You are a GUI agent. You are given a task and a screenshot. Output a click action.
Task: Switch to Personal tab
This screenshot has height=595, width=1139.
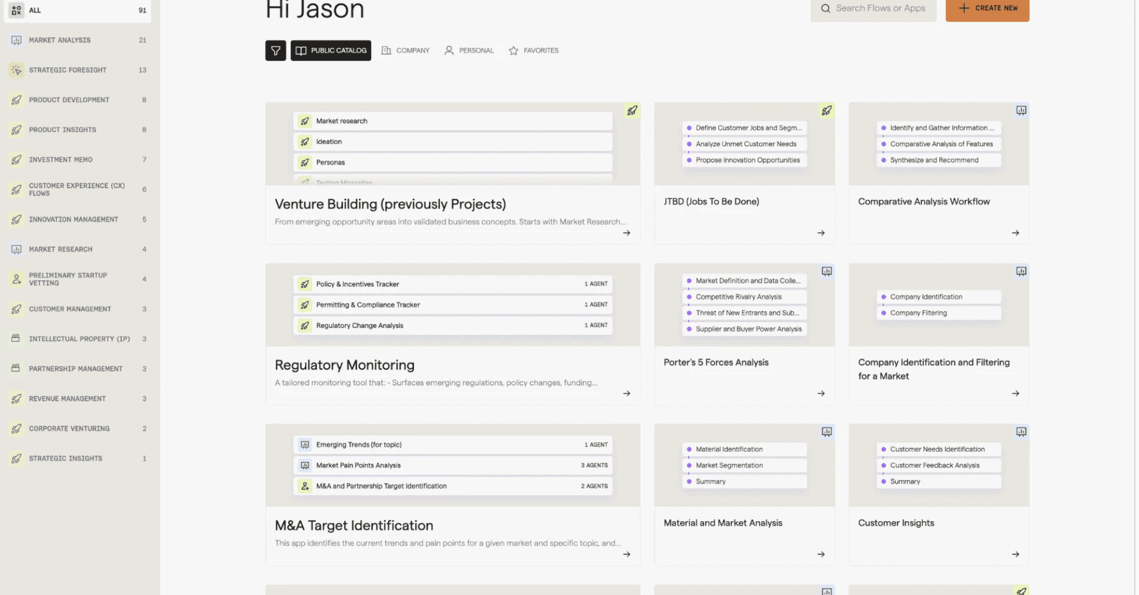(469, 51)
